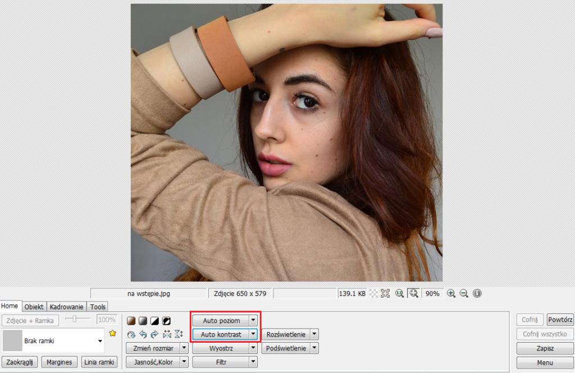The width and height of the screenshot is (575, 373).
Task: Click the Wyostrz button
Action: 221,348
